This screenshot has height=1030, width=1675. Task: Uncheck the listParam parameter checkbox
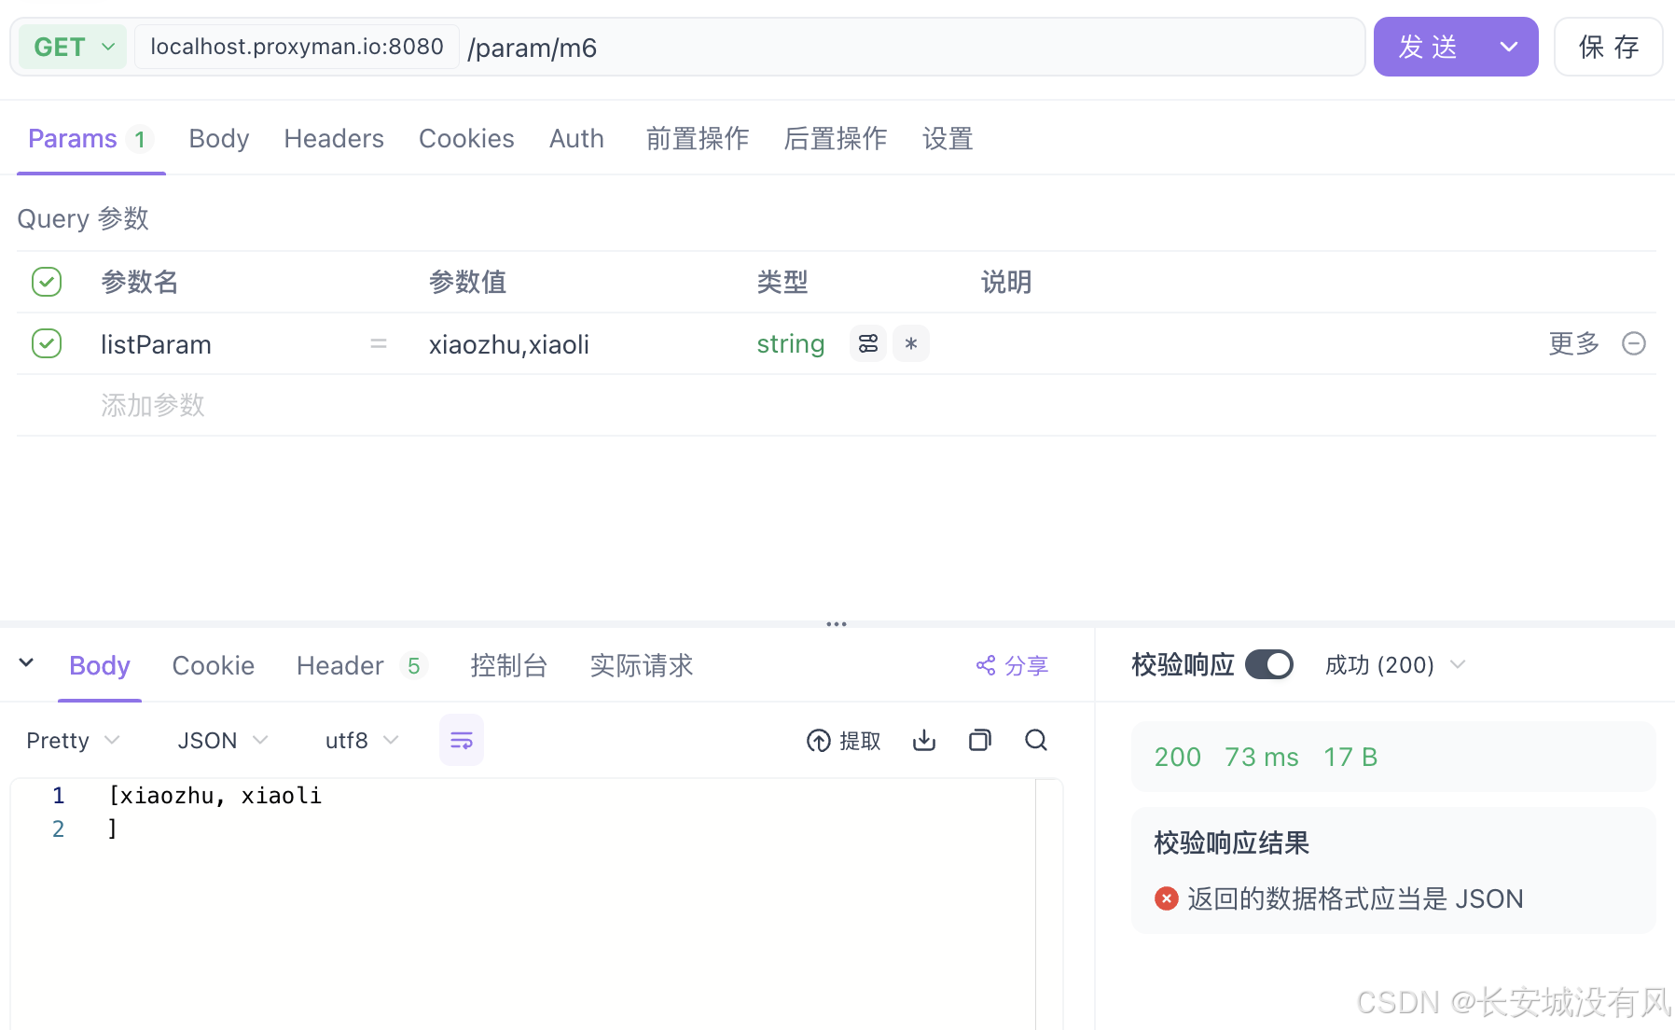click(x=47, y=344)
